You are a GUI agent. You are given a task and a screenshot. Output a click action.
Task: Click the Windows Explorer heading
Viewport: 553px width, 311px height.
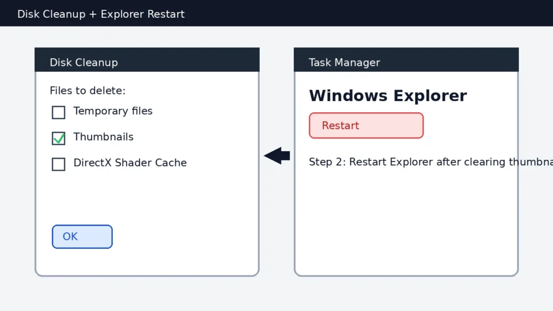(x=388, y=96)
